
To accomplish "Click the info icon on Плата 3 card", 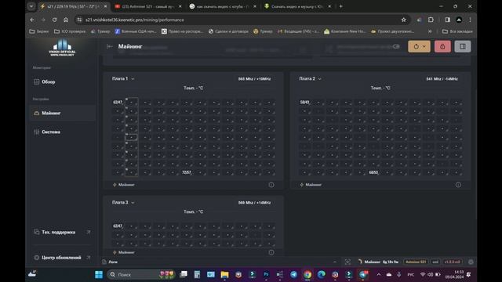I will click(271, 252).
